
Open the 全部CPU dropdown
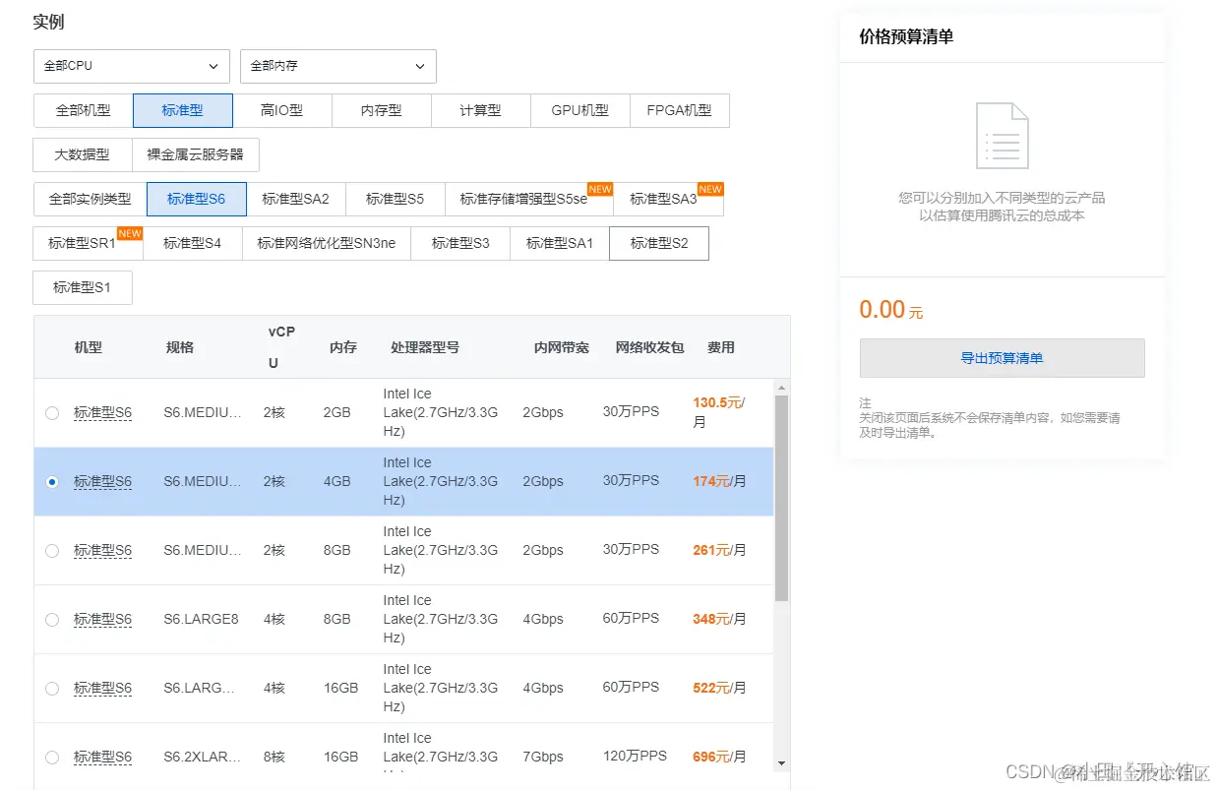point(130,66)
